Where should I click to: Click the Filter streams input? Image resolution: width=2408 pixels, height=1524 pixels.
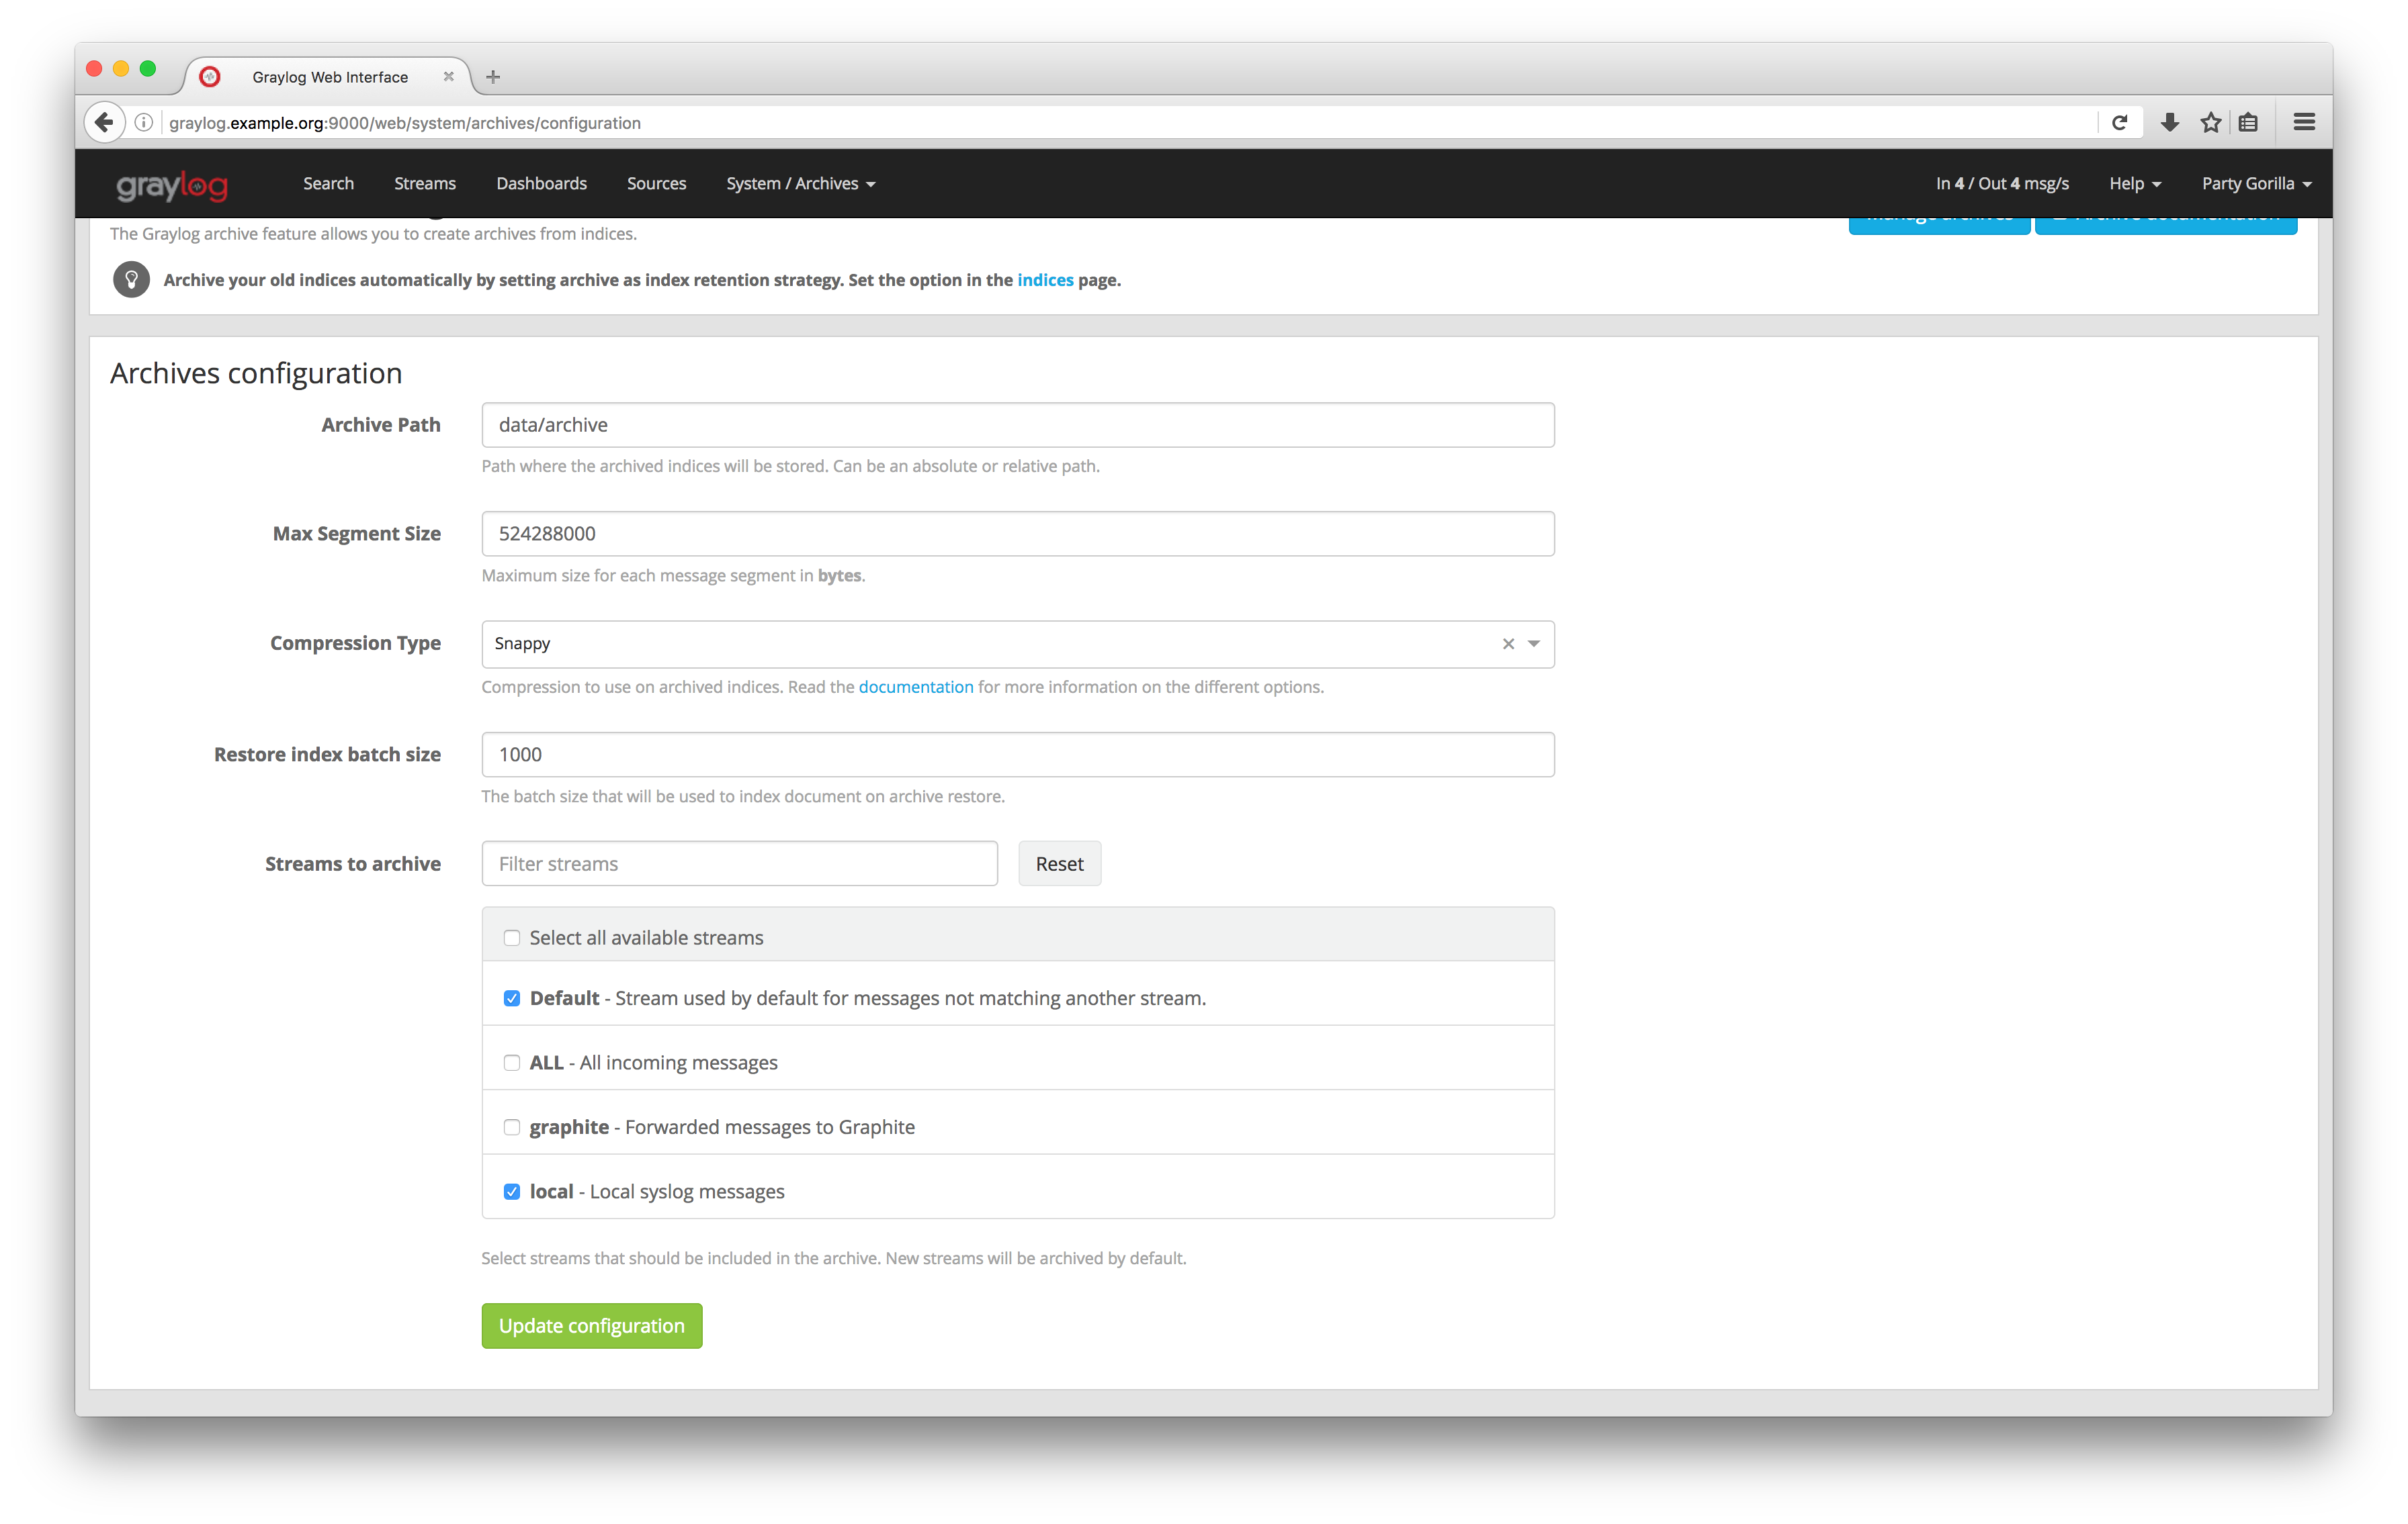(x=739, y=865)
